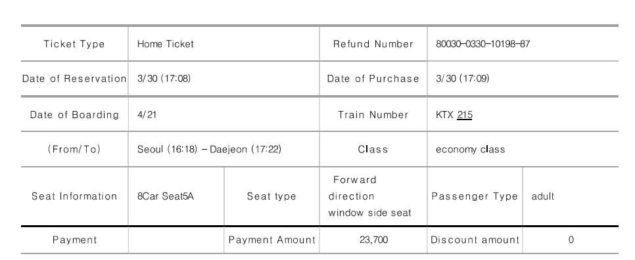Click the Date of Purchase label
Screen dimensions: 635x260
tap(373, 78)
